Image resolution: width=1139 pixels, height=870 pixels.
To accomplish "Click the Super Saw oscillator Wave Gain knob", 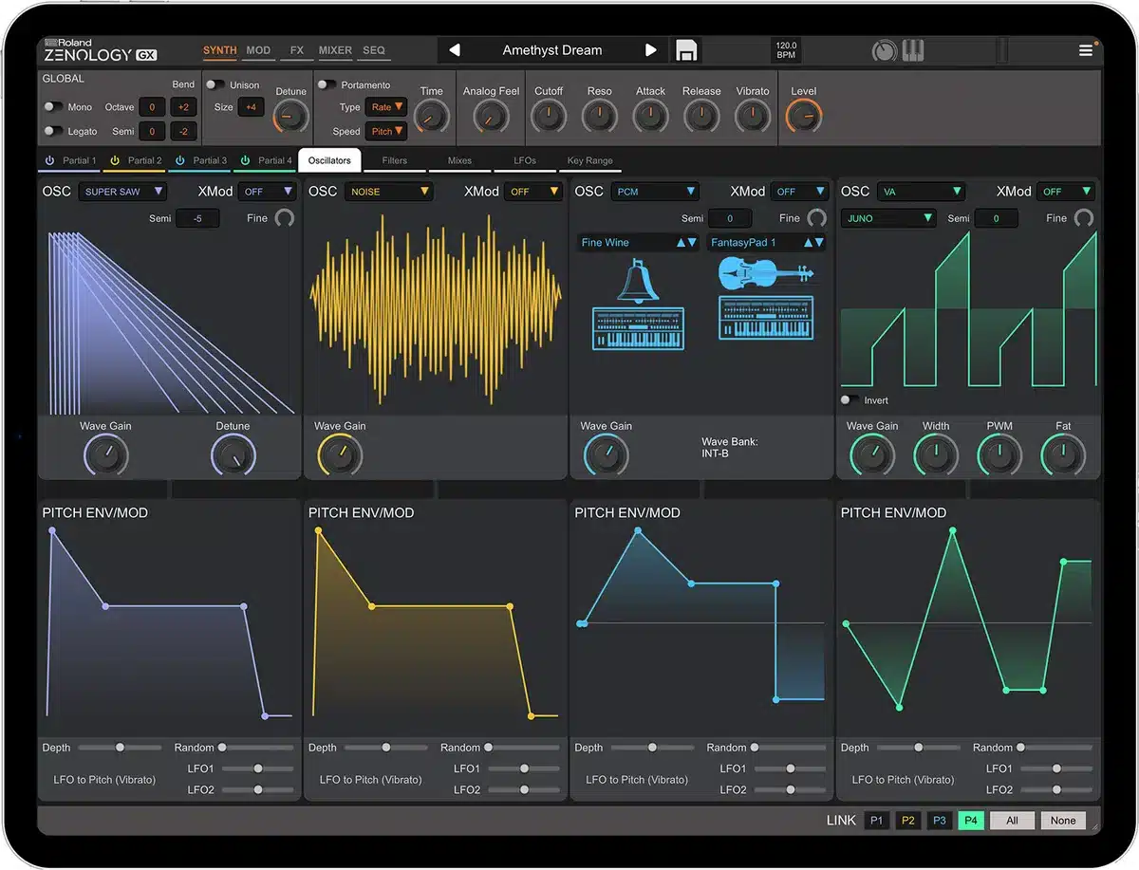I will click(x=106, y=456).
